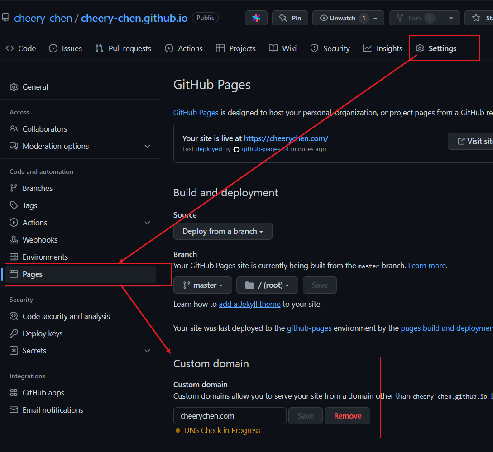Switch to the Insights tab
This screenshot has width=493, height=452.
(383, 48)
